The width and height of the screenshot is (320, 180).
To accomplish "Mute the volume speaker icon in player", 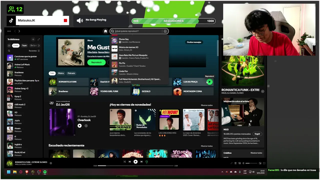I will (243, 163).
